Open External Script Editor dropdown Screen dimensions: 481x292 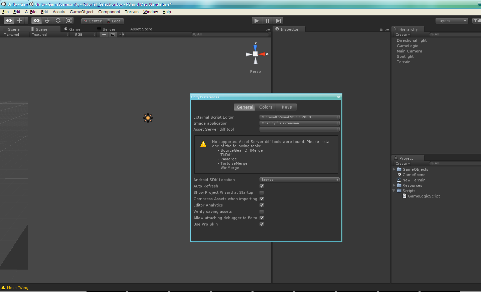299,117
